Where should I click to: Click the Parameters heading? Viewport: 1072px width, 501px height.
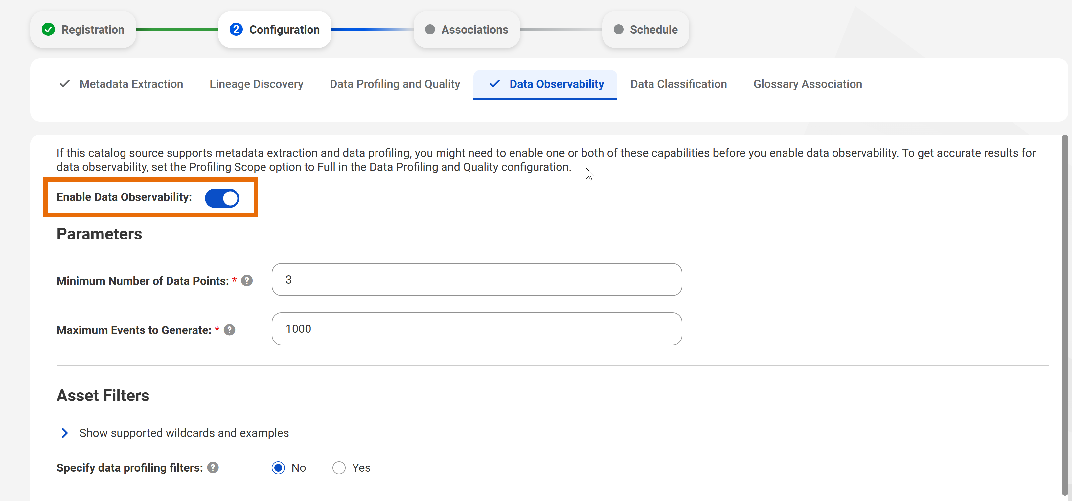pyautogui.click(x=99, y=234)
